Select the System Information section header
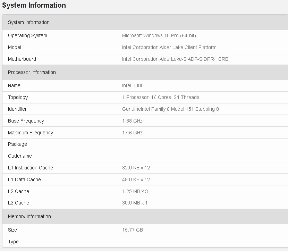 [145, 22]
